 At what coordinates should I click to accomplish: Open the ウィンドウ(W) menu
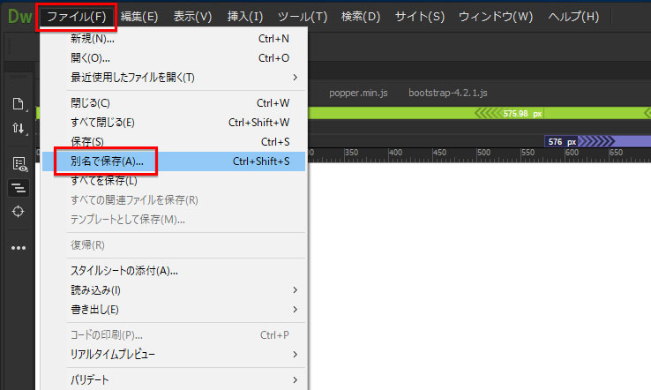point(496,17)
